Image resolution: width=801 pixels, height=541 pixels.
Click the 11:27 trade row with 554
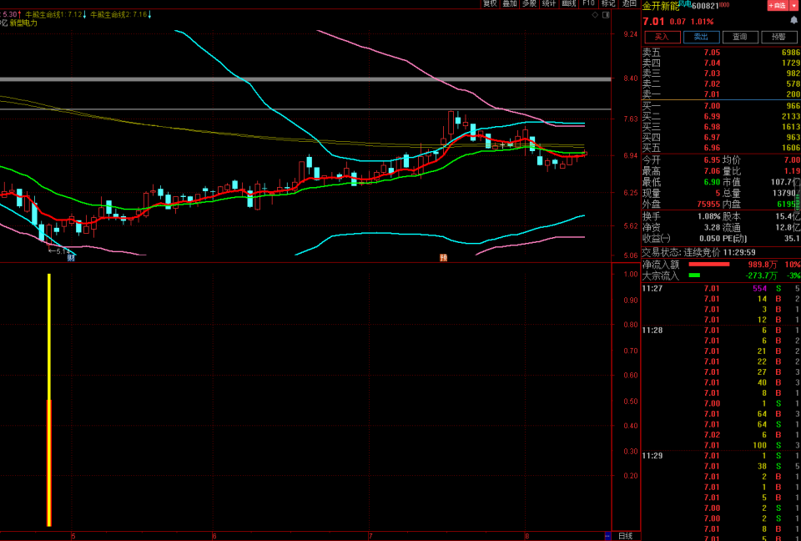[721, 288]
